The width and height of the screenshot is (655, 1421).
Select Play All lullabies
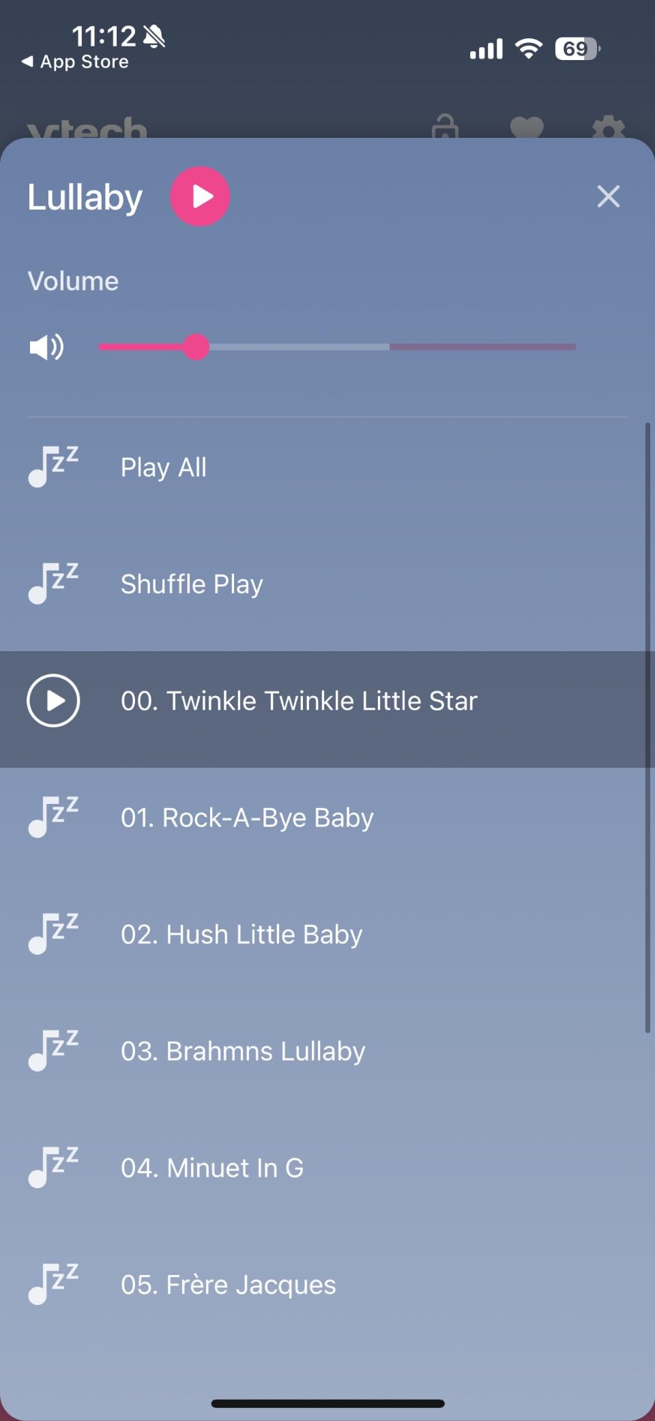pyautogui.click(x=327, y=468)
